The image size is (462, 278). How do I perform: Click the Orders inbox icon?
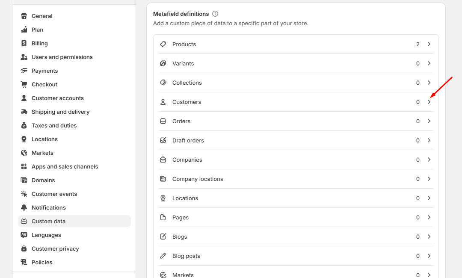coord(163,121)
